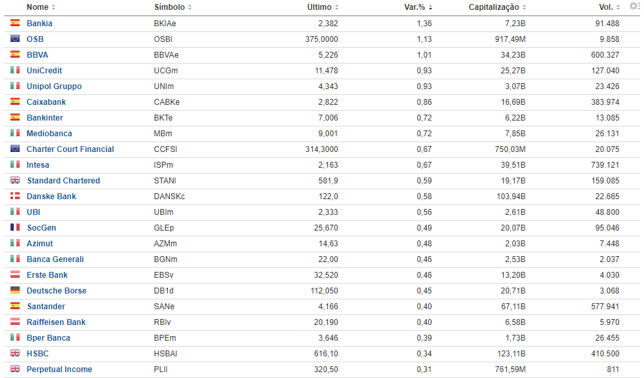This screenshot has height=378, width=644.
Task: Sort the table by Nome column
Action: [41, 7]
